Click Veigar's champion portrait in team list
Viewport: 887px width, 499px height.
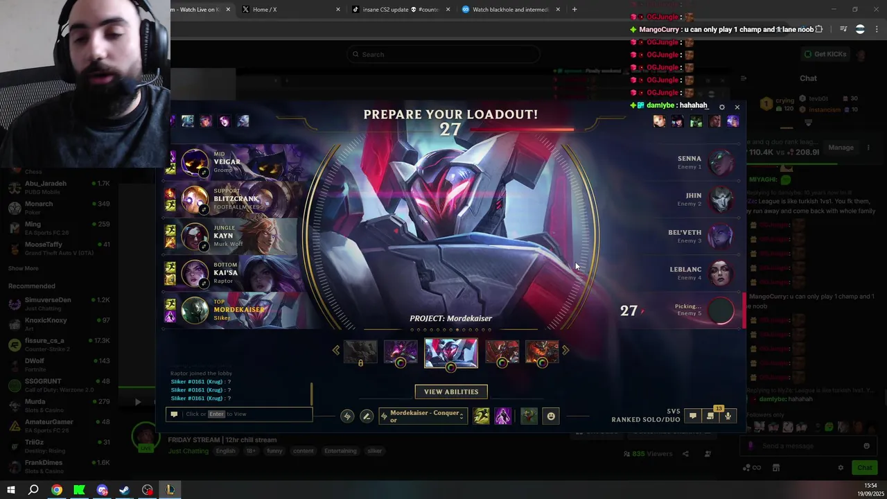195,163
